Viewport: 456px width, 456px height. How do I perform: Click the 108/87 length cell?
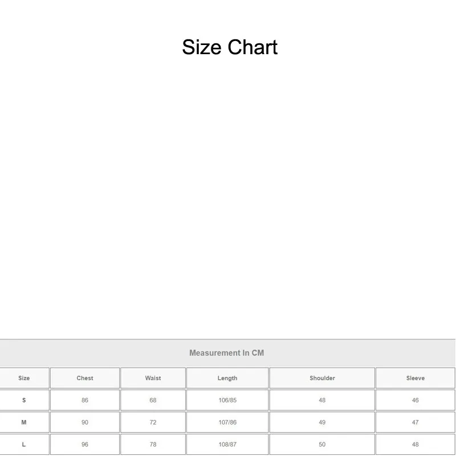(x=227, y=445)
